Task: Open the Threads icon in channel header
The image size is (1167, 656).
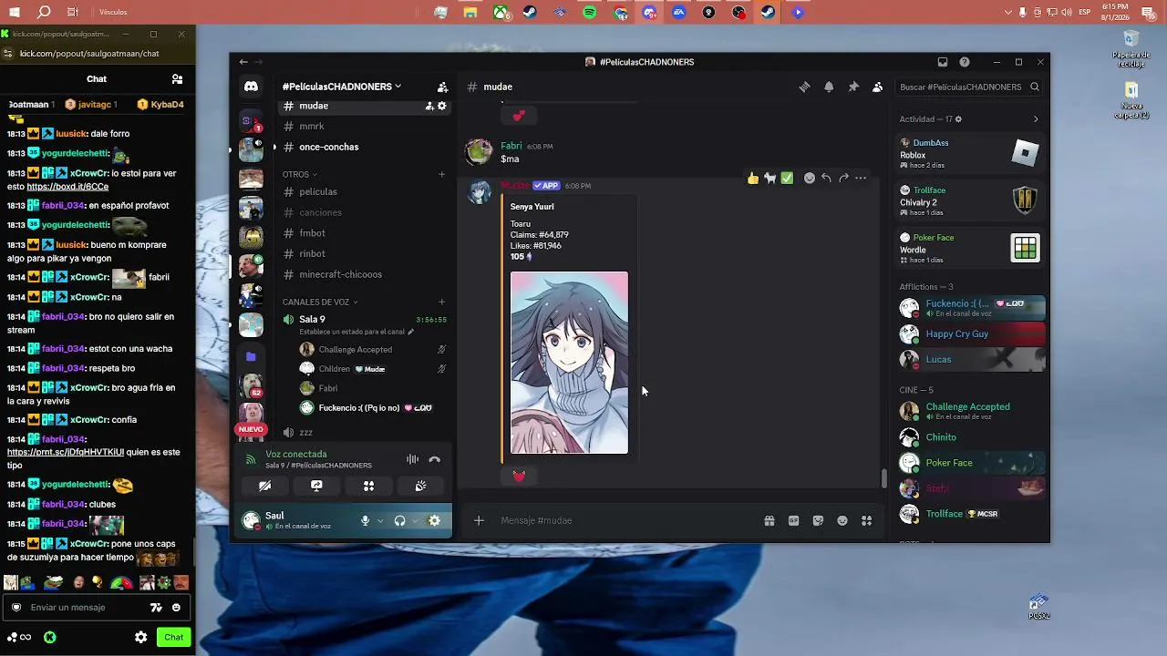Action: point(804,87)
